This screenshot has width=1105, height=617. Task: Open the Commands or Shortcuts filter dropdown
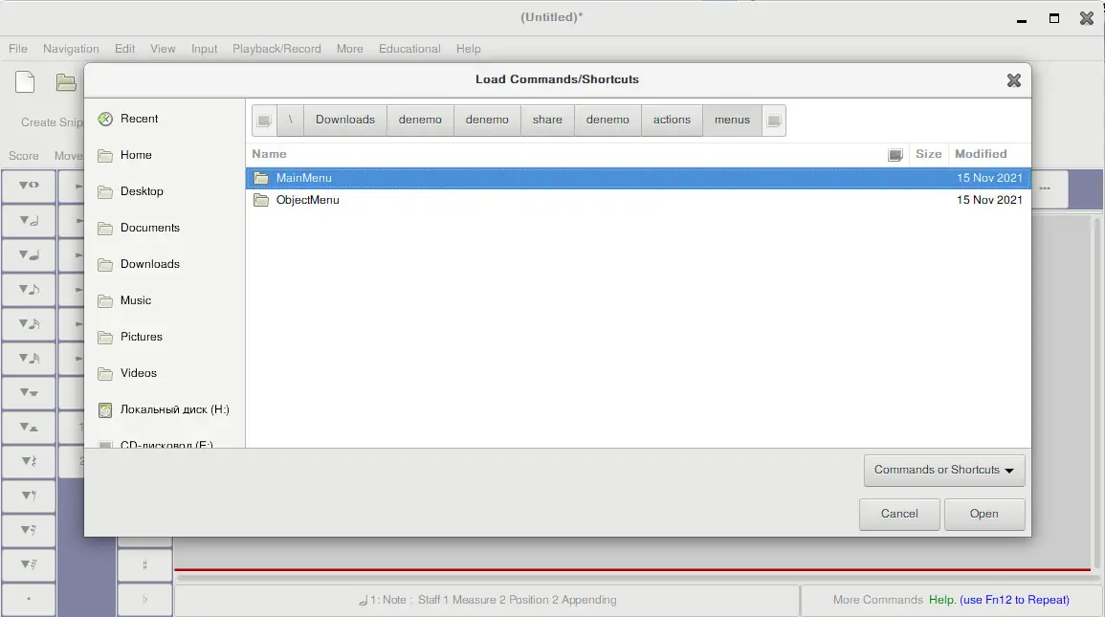pyautogui.click(x=944, y=470)
